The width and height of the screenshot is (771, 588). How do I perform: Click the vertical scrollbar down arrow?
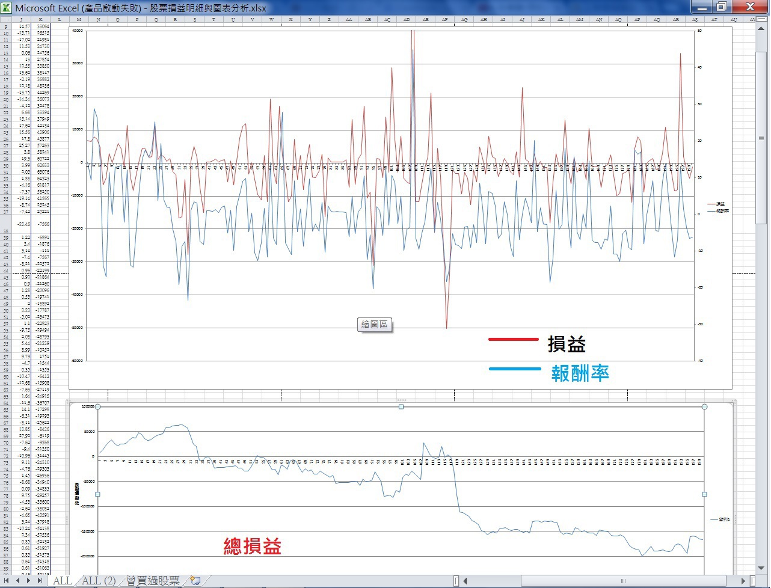(x=763, y=568)
